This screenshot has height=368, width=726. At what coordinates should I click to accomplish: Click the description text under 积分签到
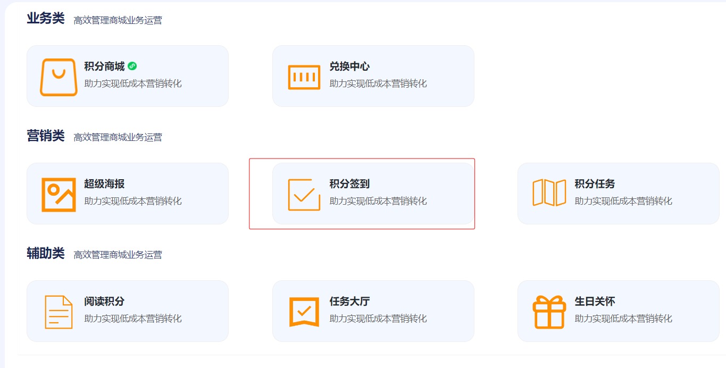[378, 201]
